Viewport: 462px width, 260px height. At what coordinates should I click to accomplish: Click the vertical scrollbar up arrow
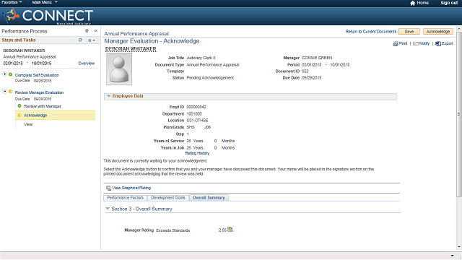[459, 29]
